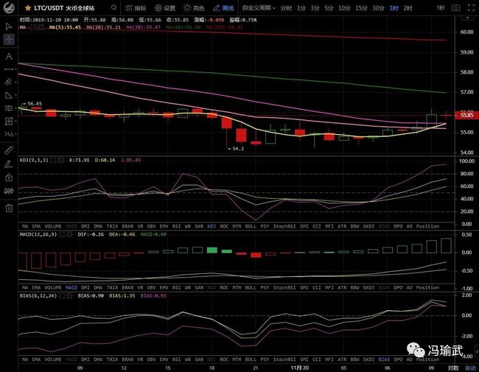The height and width of the screenshot is (372, 479).
Task: Select the ruler measurement tool
Action: click(9, 150)
